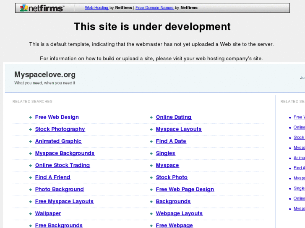The image size is (305, 228).
Task: Click arrow bullet beside Free Web Design
Action: (x=30, y=118)
